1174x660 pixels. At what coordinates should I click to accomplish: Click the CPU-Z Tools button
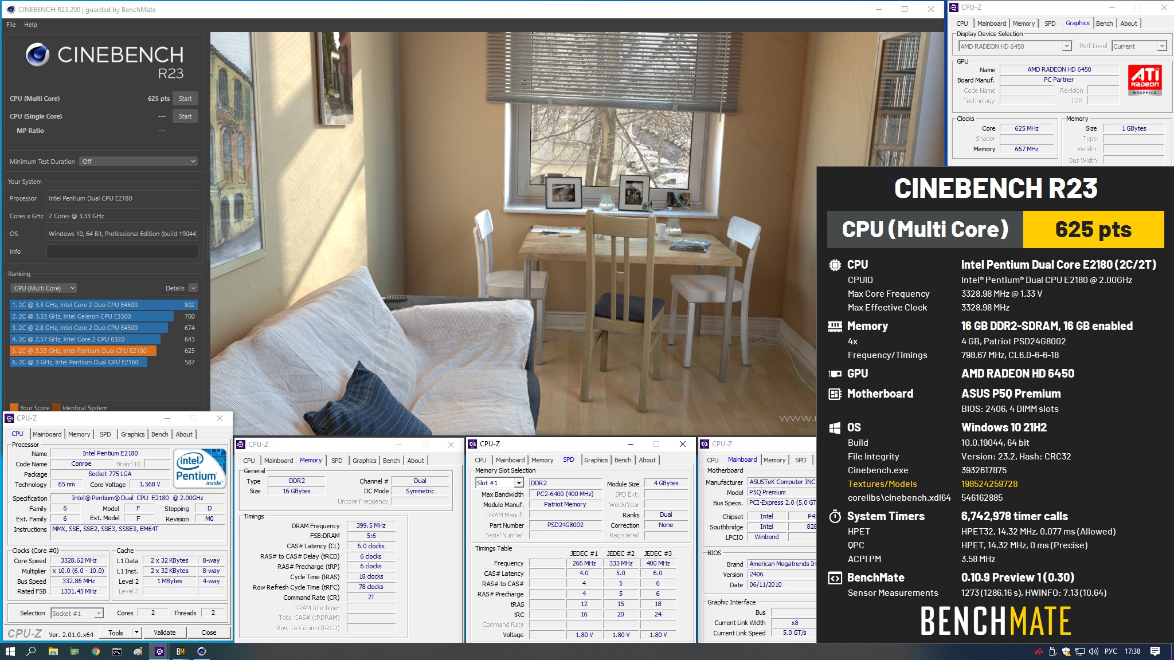116,632
